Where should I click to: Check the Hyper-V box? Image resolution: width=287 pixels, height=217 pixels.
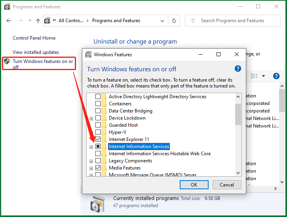pos(98,132)
